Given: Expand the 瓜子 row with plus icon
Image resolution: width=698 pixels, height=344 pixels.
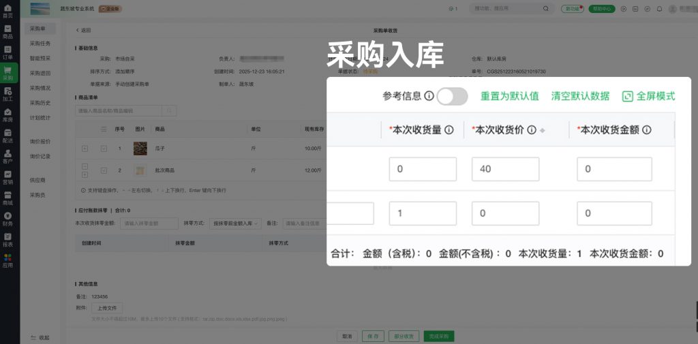Looking at the screenshot, I should [x=85, y=148].
